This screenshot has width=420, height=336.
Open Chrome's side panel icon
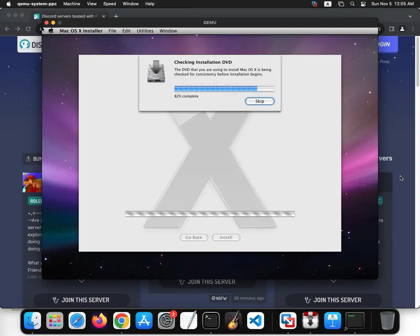pyautogui.click(x=391, y=29)
